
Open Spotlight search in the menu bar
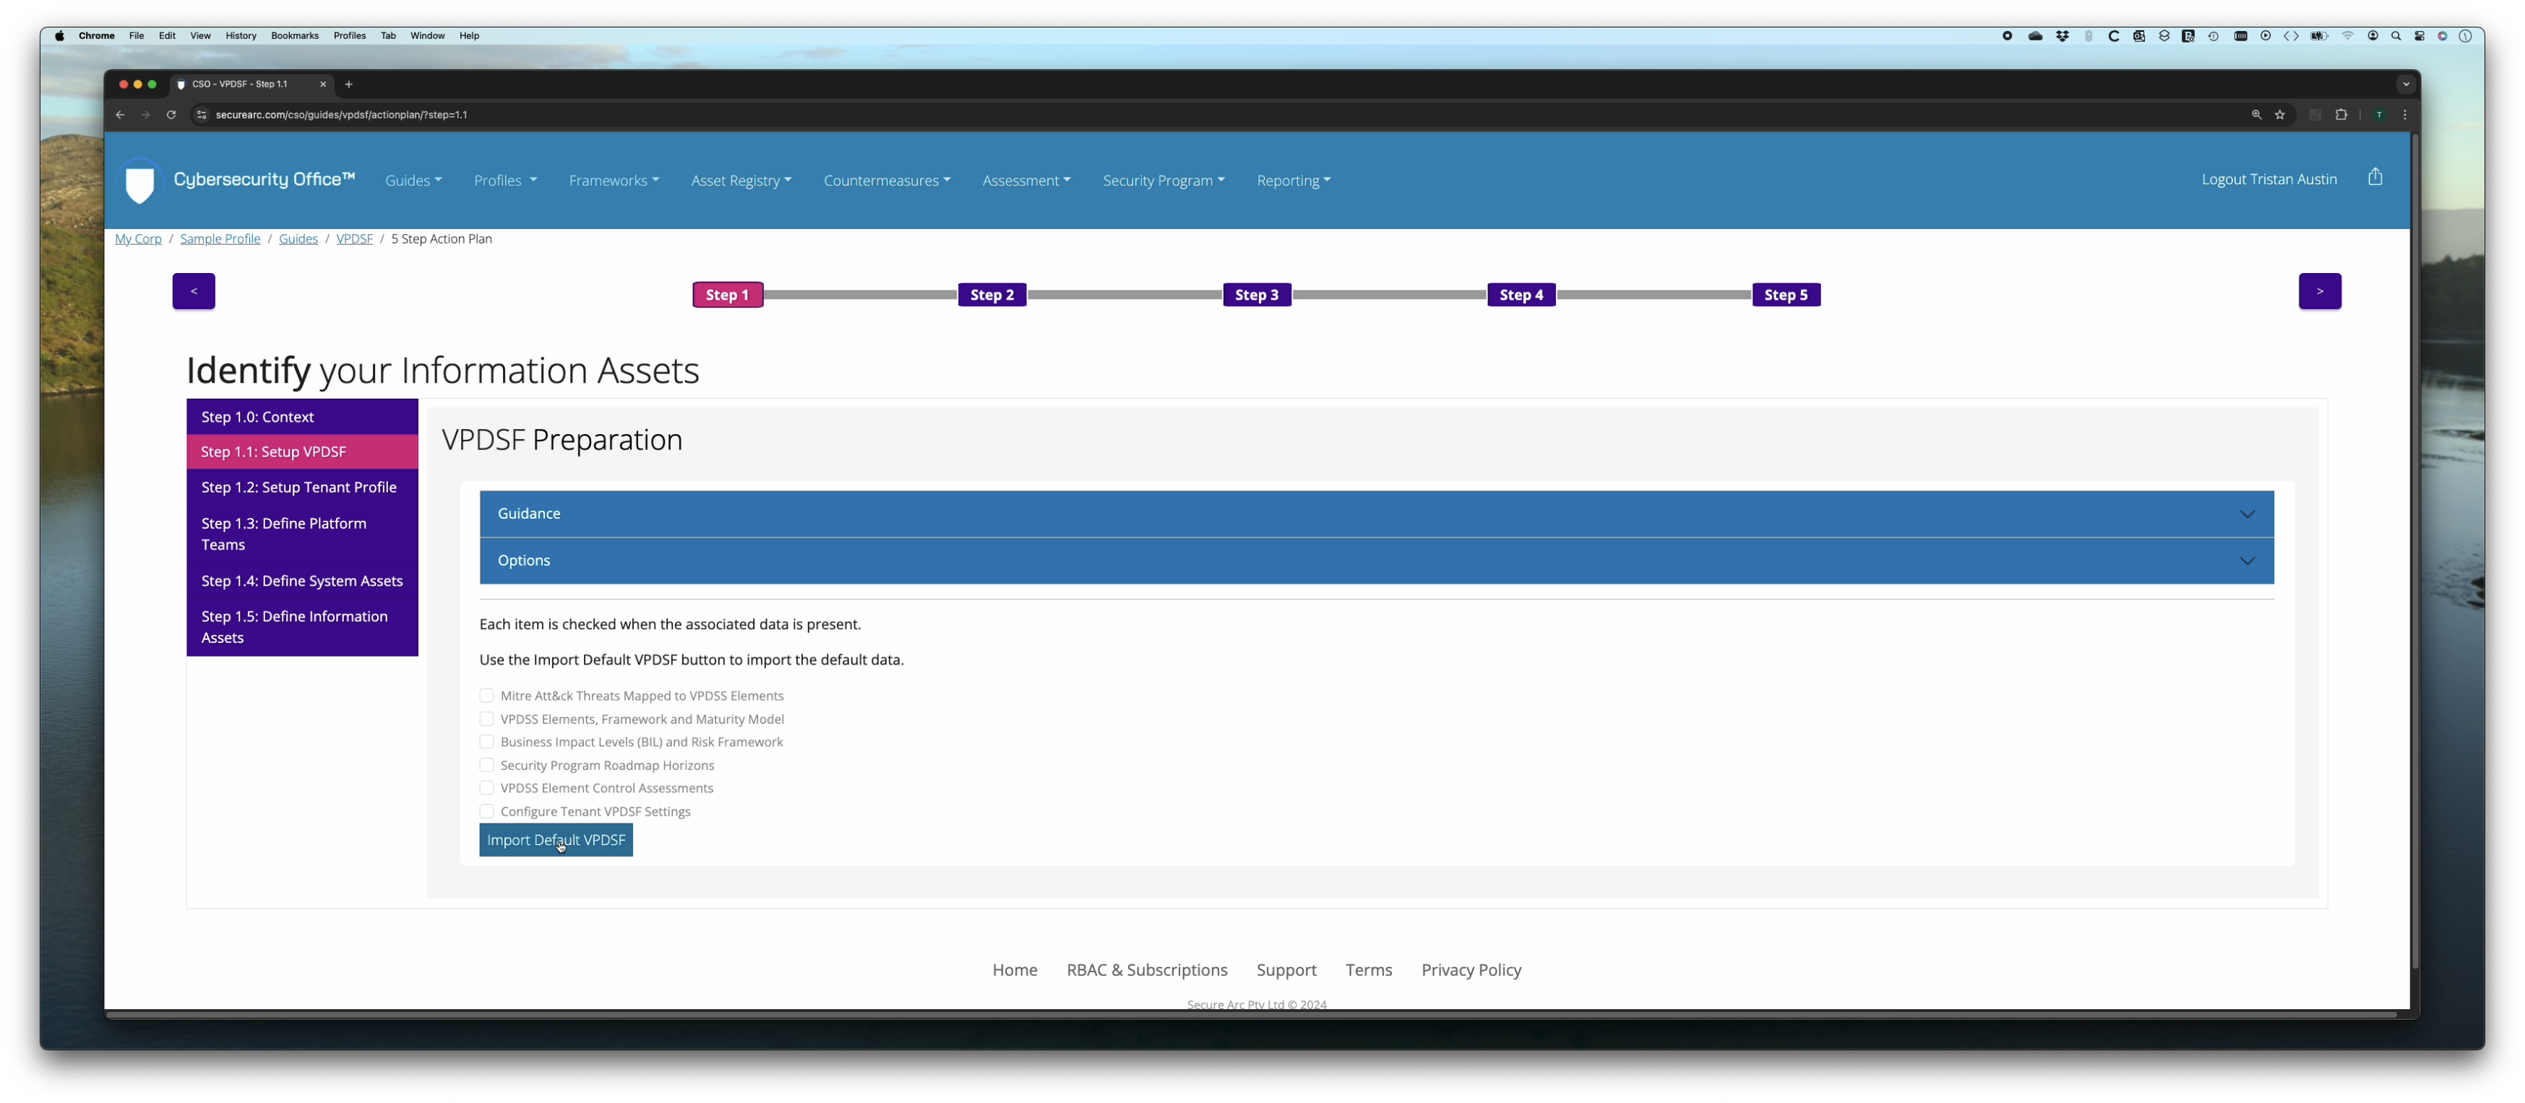(2396, 36)
